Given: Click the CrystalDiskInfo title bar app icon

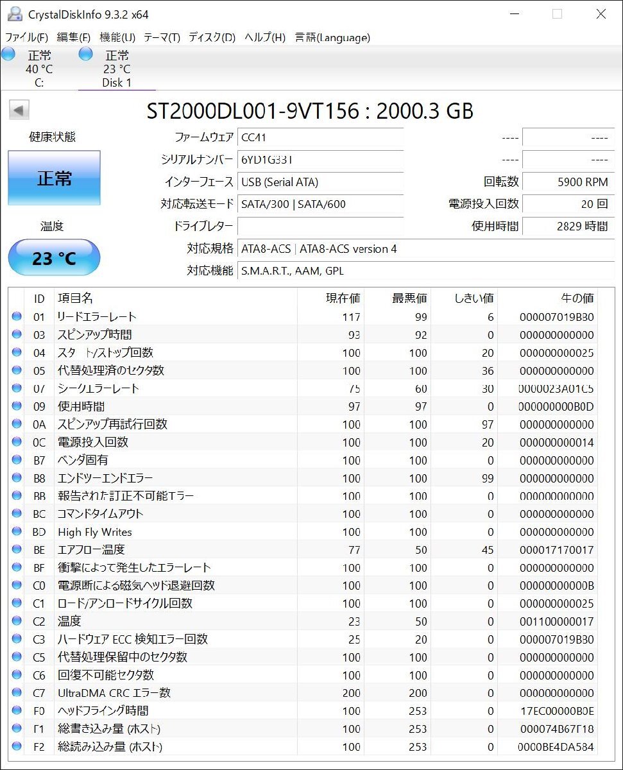Looking at the screenshot, I should coord(14,13).
